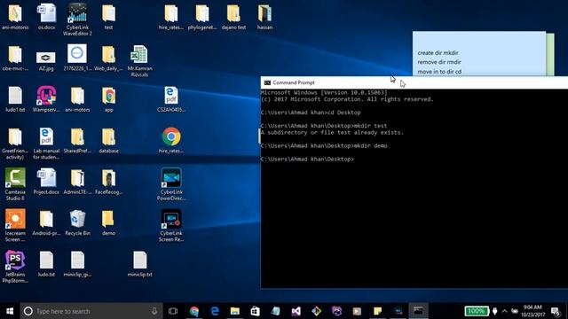Click 'create dir mkdir' sticky note line
The height and width of the screenshot is (319, 568).
(438, 53)
